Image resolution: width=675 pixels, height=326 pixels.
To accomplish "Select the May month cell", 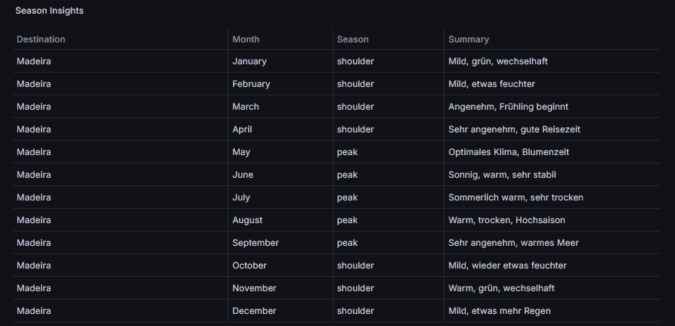I will 241,152.
